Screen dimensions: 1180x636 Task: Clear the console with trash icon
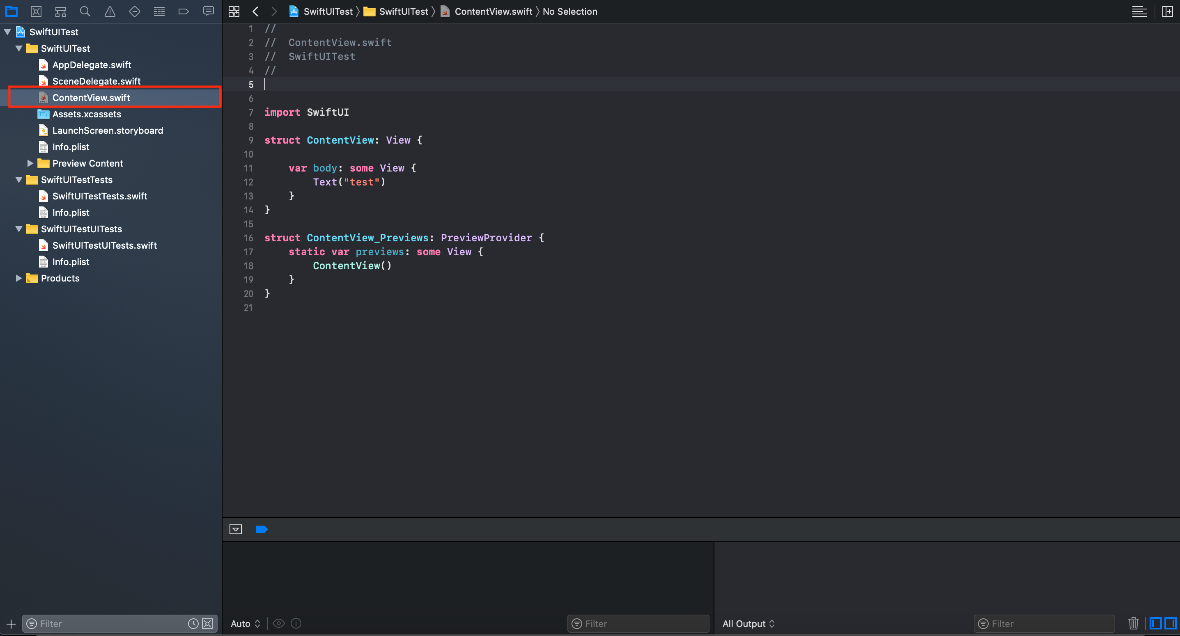pyautogui.click(x=1133, y=623)
